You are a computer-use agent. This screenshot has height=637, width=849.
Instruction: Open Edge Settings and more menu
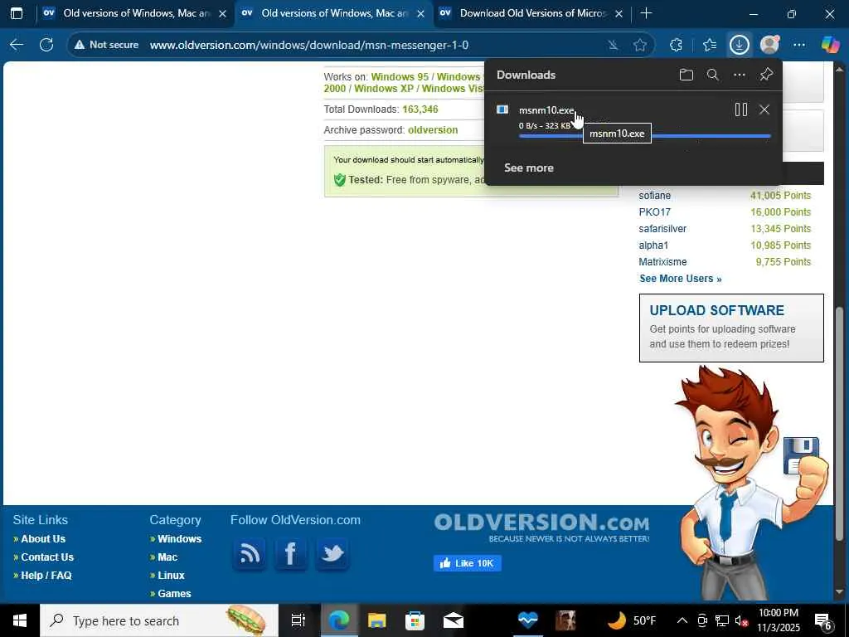(799, 45)
